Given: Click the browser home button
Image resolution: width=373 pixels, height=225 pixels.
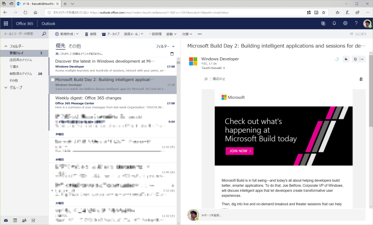Looking at the screenshot, I should (35, 13).
